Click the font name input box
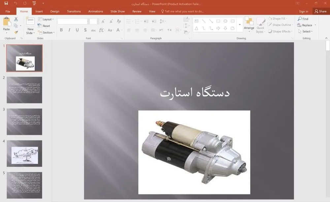 pyautogui.click(x=72, y=21)
